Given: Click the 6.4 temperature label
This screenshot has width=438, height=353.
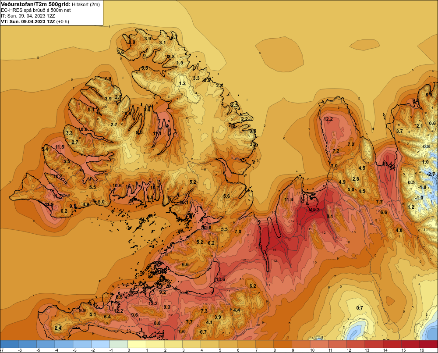Looking at the screenshot, I should tap(107, 317).
